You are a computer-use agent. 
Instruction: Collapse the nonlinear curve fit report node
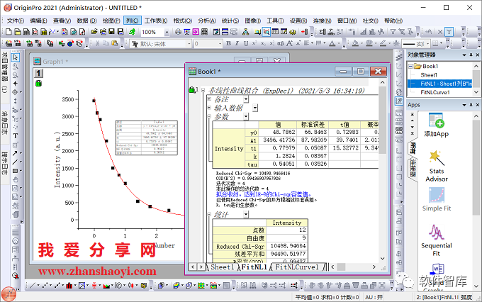[x=203, y=90]
